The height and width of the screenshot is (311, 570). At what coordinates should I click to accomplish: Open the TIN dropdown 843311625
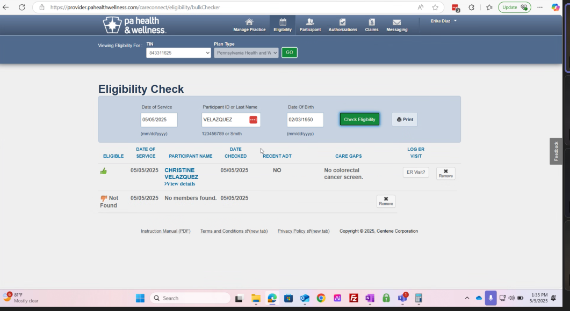point(178,53)
